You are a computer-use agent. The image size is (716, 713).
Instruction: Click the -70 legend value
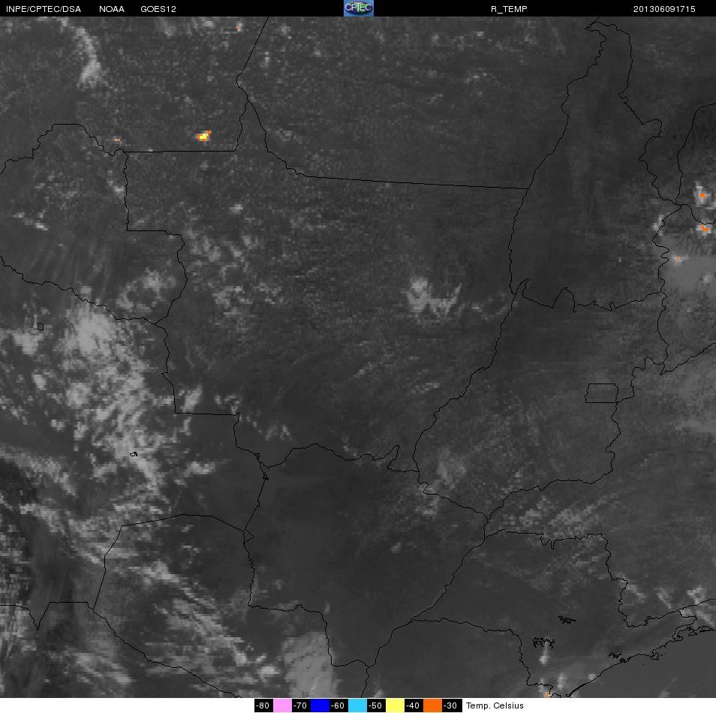[301, 705]
